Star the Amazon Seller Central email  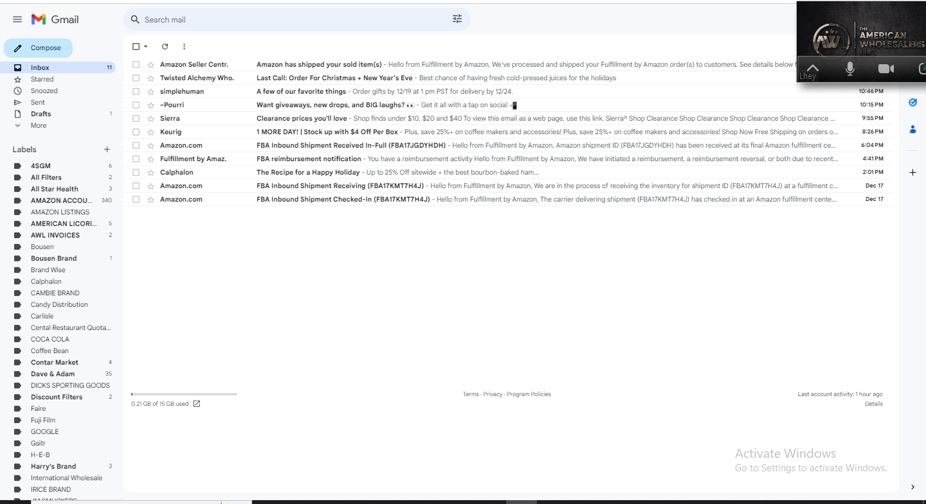[x=150, y=64]
